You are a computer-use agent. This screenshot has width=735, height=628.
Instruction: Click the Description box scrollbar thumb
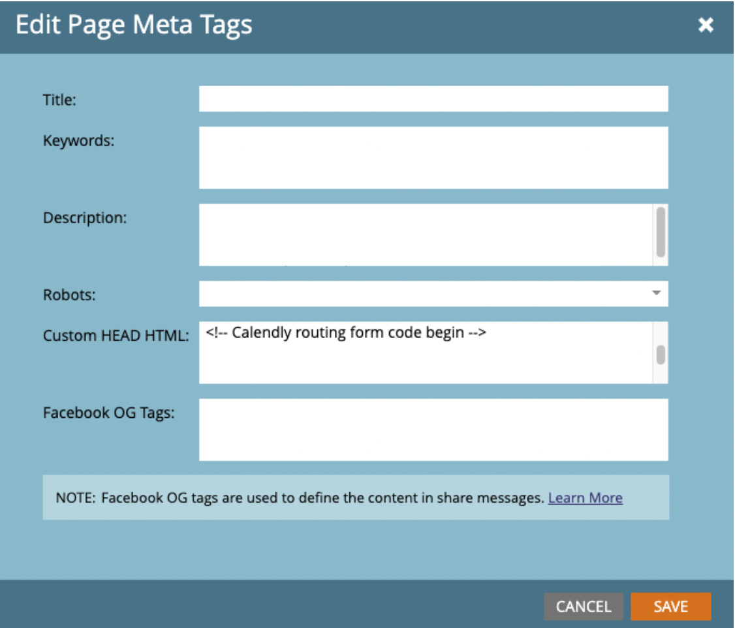coord(661,232)
